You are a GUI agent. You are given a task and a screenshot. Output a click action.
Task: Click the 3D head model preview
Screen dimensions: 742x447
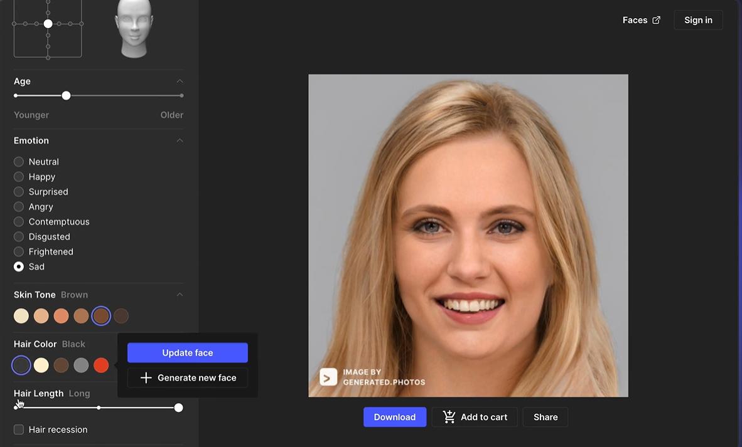(134, 28)
